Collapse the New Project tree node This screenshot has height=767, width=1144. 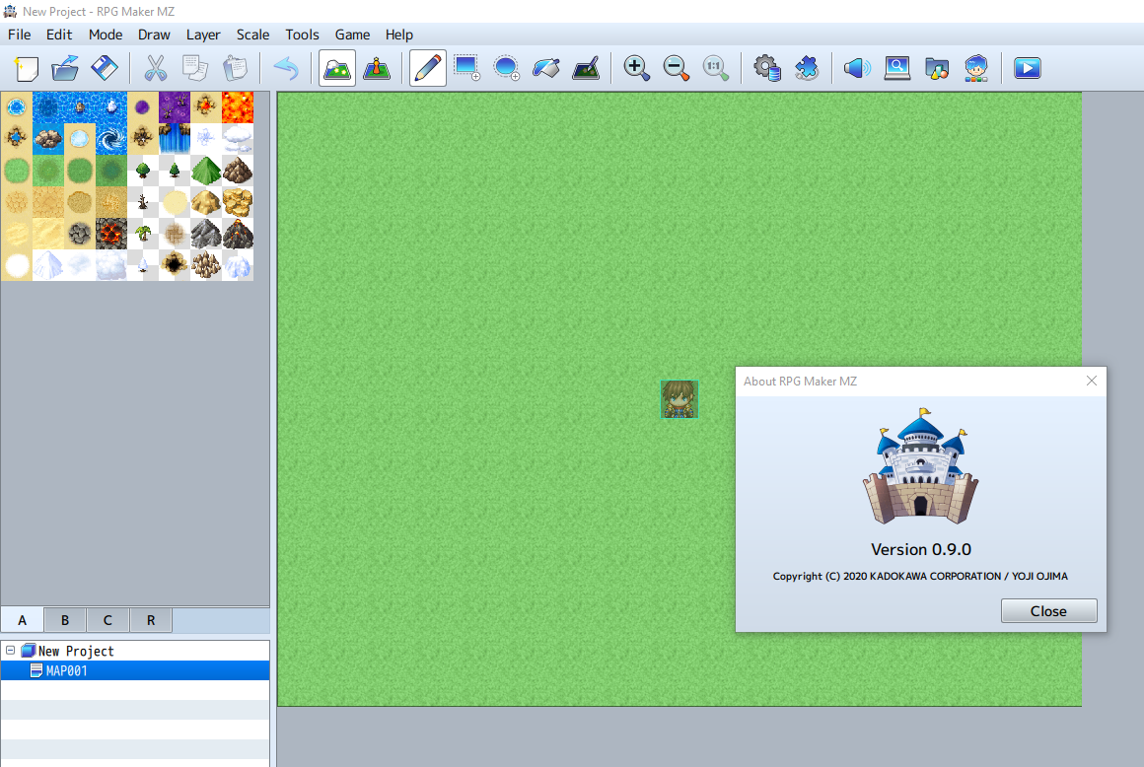[x=10, y=650]
